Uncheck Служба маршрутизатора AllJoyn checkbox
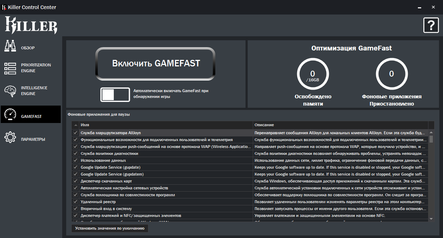This screenshot has width=443, height=238. pos(76,133)
